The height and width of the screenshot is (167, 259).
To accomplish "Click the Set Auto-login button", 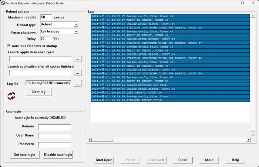I will (x=25, y=155).
